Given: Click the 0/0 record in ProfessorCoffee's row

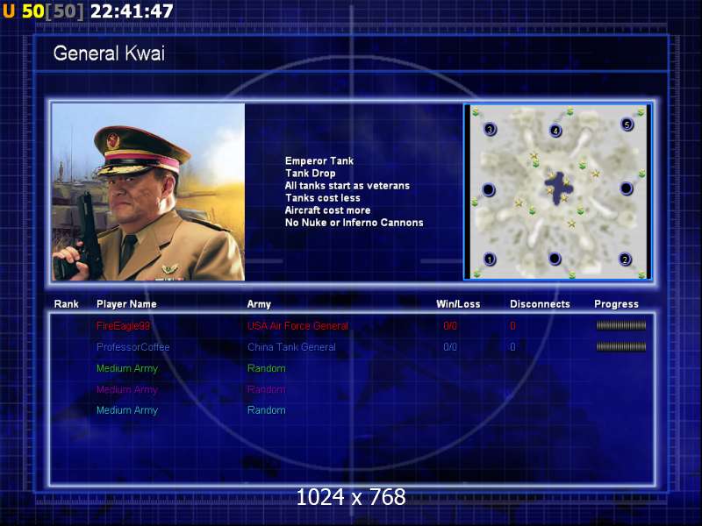Looking at the screenshot, I should (450, 347).
